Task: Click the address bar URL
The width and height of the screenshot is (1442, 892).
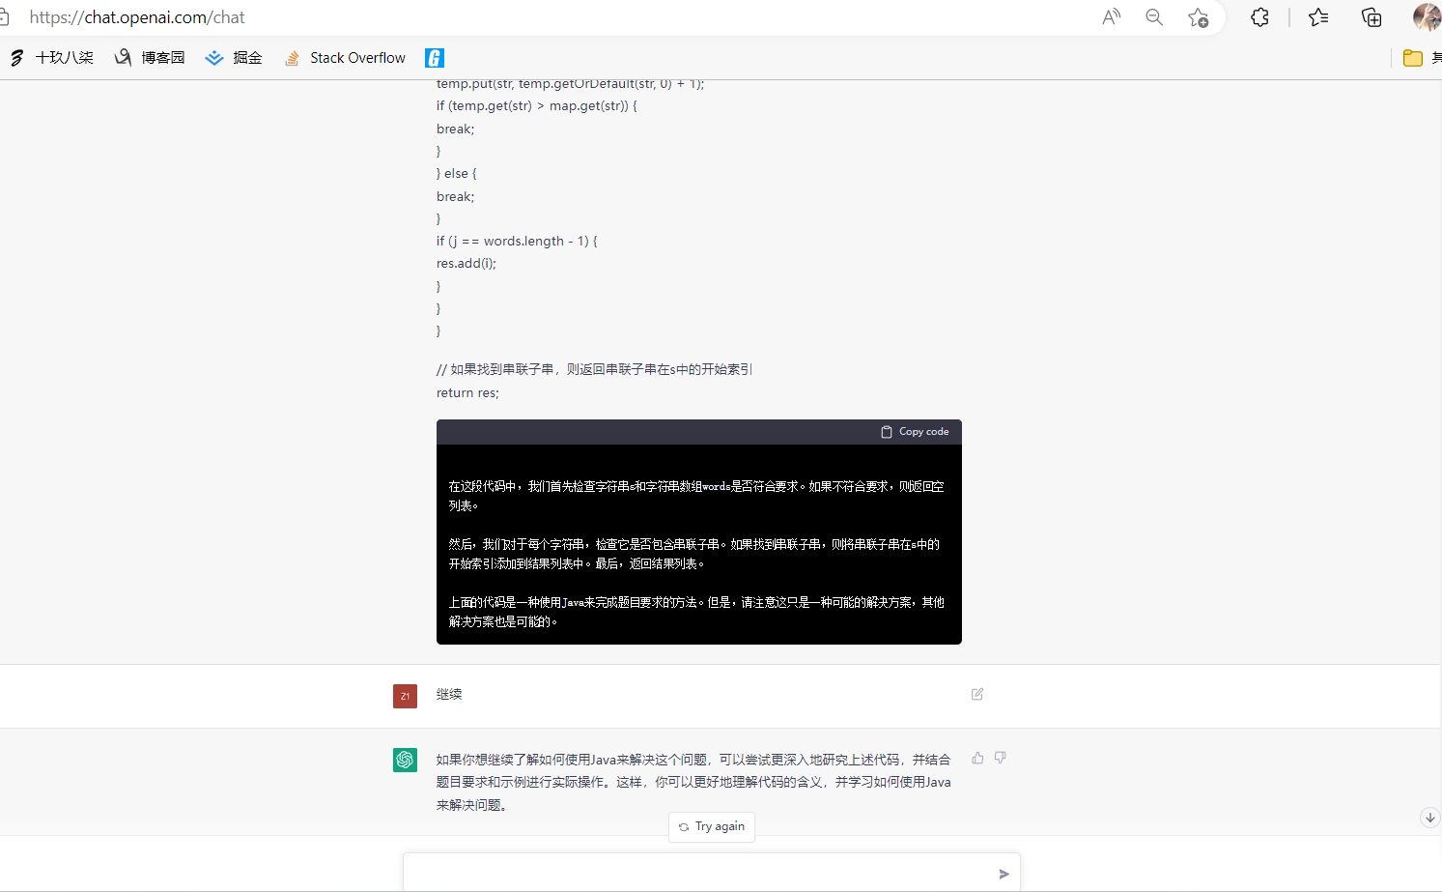Action: click(x=138, y=16)
